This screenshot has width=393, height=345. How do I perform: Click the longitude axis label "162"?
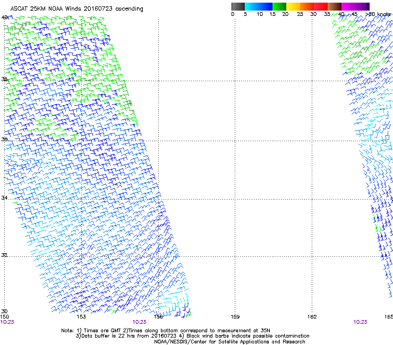pos(312,317)
